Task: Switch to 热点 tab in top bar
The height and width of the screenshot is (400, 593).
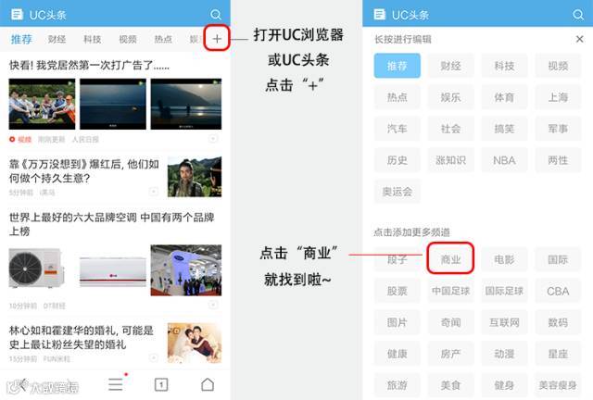Action: (x=163, y=39)
